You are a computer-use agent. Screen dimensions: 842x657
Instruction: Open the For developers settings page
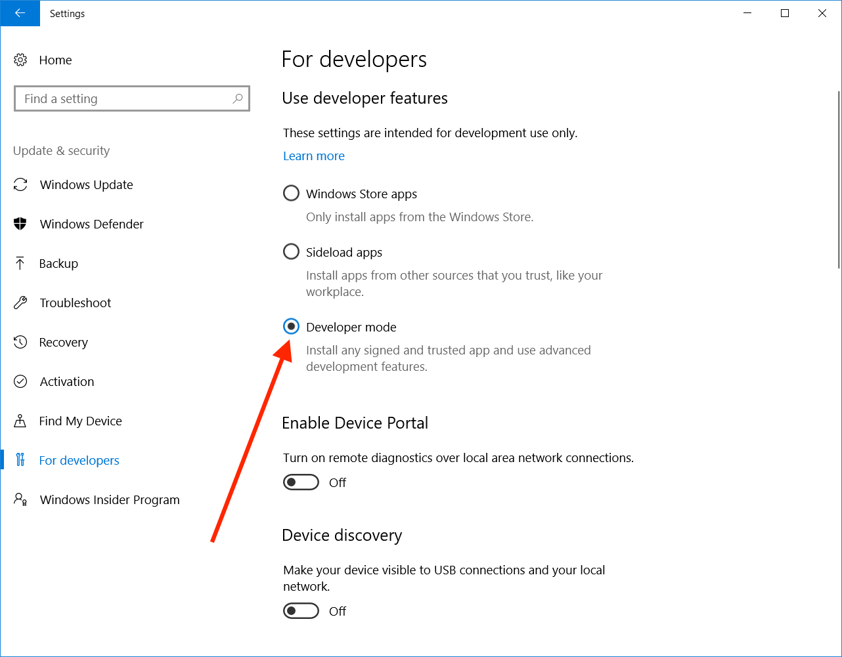79,460
